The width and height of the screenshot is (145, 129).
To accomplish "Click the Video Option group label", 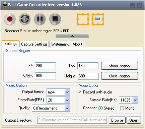I will click(16, 85).
